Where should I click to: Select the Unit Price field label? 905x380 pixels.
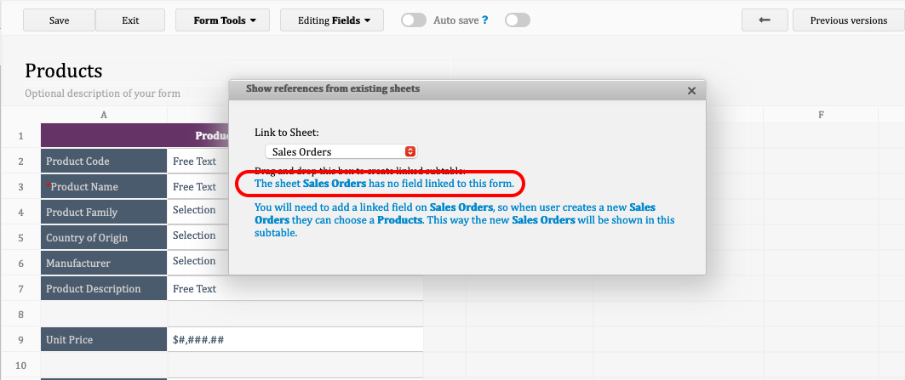tap(104, 340)
